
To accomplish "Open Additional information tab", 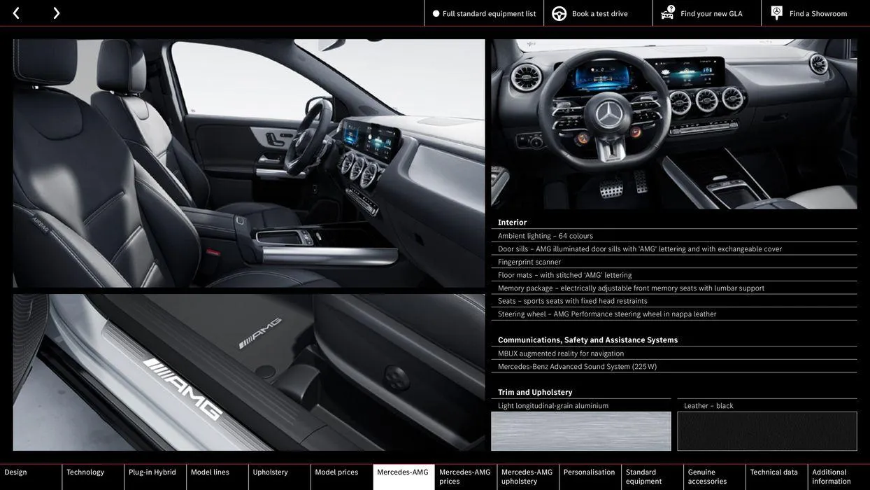I will click(839, 477).
